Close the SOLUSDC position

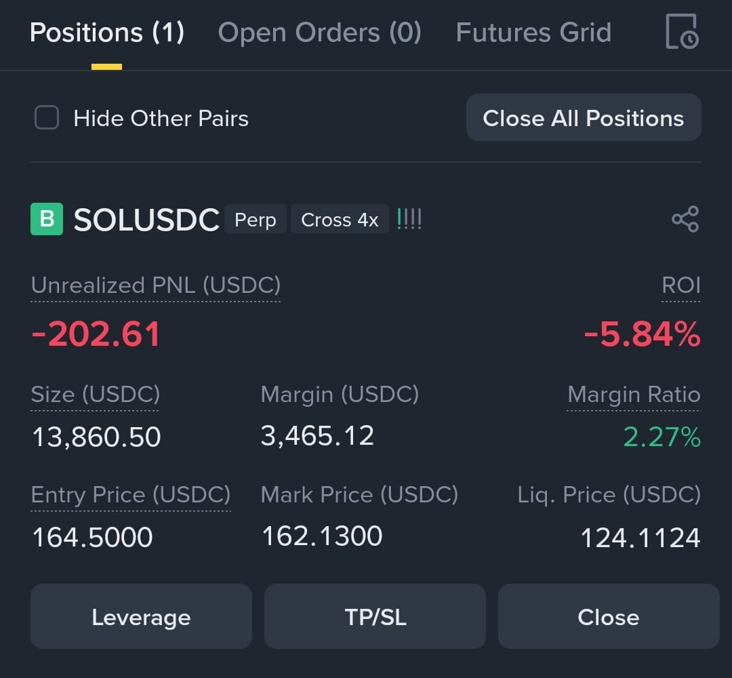tap(609, 616)
